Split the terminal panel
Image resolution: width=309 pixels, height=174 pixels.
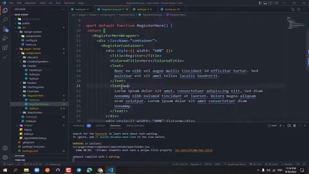[289, 126]
